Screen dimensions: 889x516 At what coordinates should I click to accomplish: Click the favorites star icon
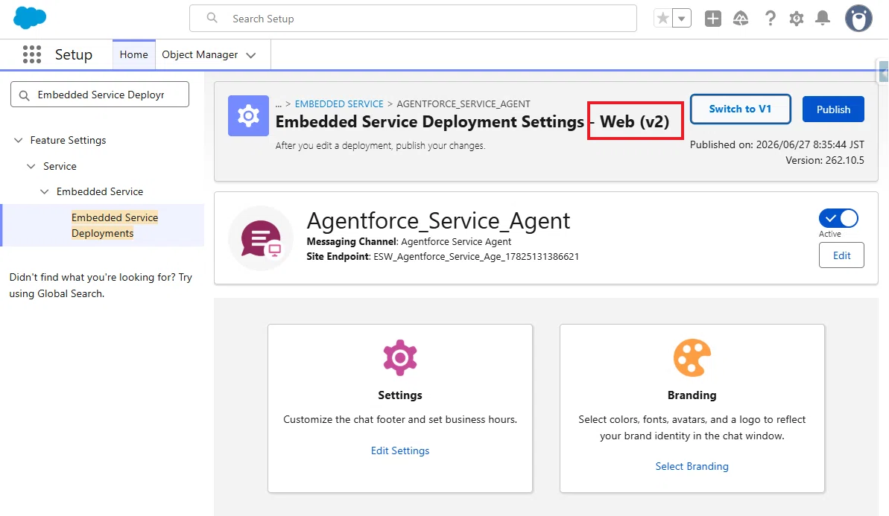(x=662, y=18)
